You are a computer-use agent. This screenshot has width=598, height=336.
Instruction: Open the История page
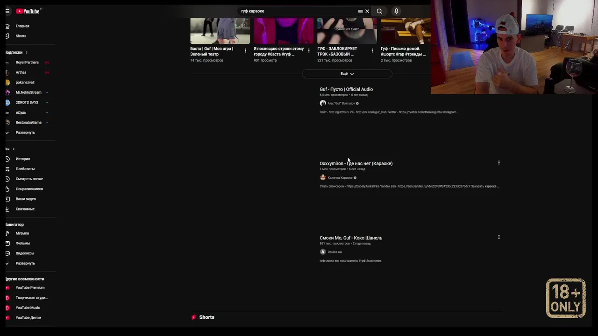22,159
